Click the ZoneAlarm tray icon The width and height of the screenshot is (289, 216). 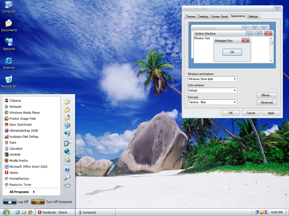266,212
